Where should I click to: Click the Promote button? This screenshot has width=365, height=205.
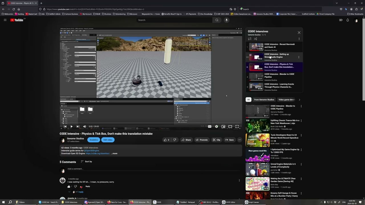click(x=202, y=140)
